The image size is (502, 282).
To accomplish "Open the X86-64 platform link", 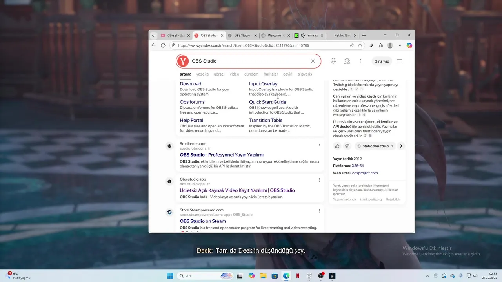I will click(358, 166).
